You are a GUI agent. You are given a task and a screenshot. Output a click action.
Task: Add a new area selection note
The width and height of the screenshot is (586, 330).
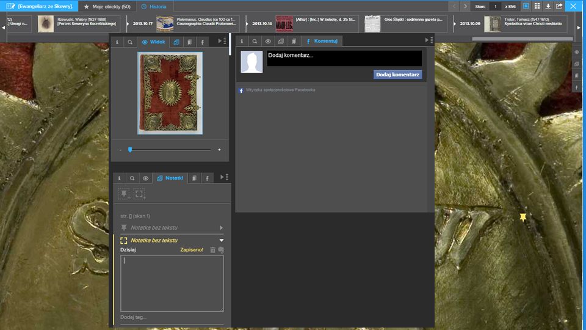139,194
